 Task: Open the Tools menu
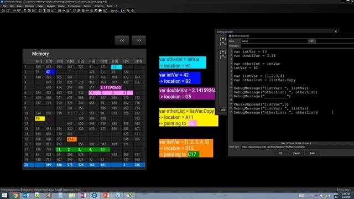110,6
